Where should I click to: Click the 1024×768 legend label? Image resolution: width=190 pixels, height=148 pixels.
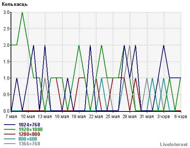(29, 125)
